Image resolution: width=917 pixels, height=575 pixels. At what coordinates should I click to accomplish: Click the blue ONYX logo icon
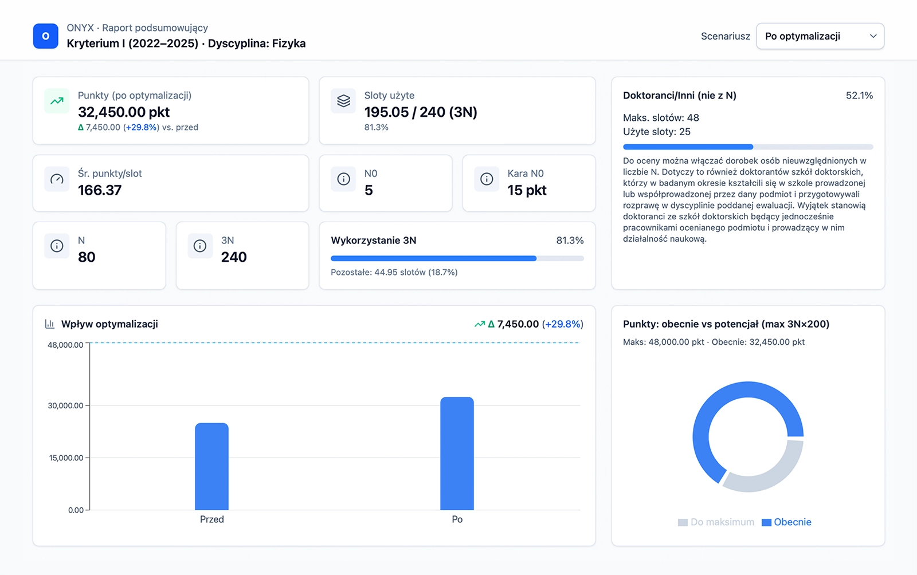click(x=45, y=36)
